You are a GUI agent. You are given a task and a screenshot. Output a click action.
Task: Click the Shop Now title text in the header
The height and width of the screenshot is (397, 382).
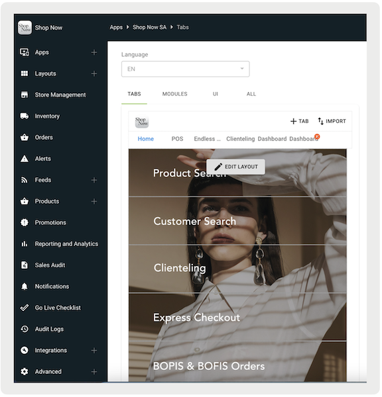[x=48, y=27]
